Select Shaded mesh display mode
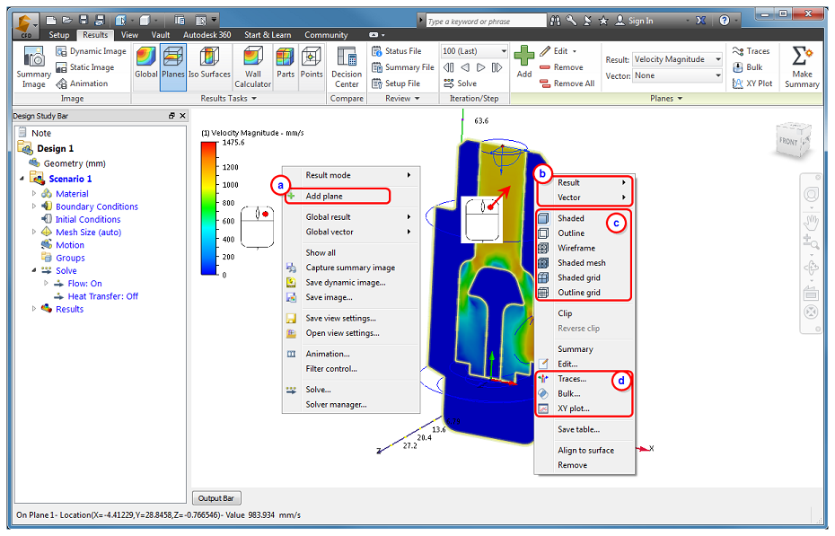Screen dimensions: 835x536 point(582,263)
